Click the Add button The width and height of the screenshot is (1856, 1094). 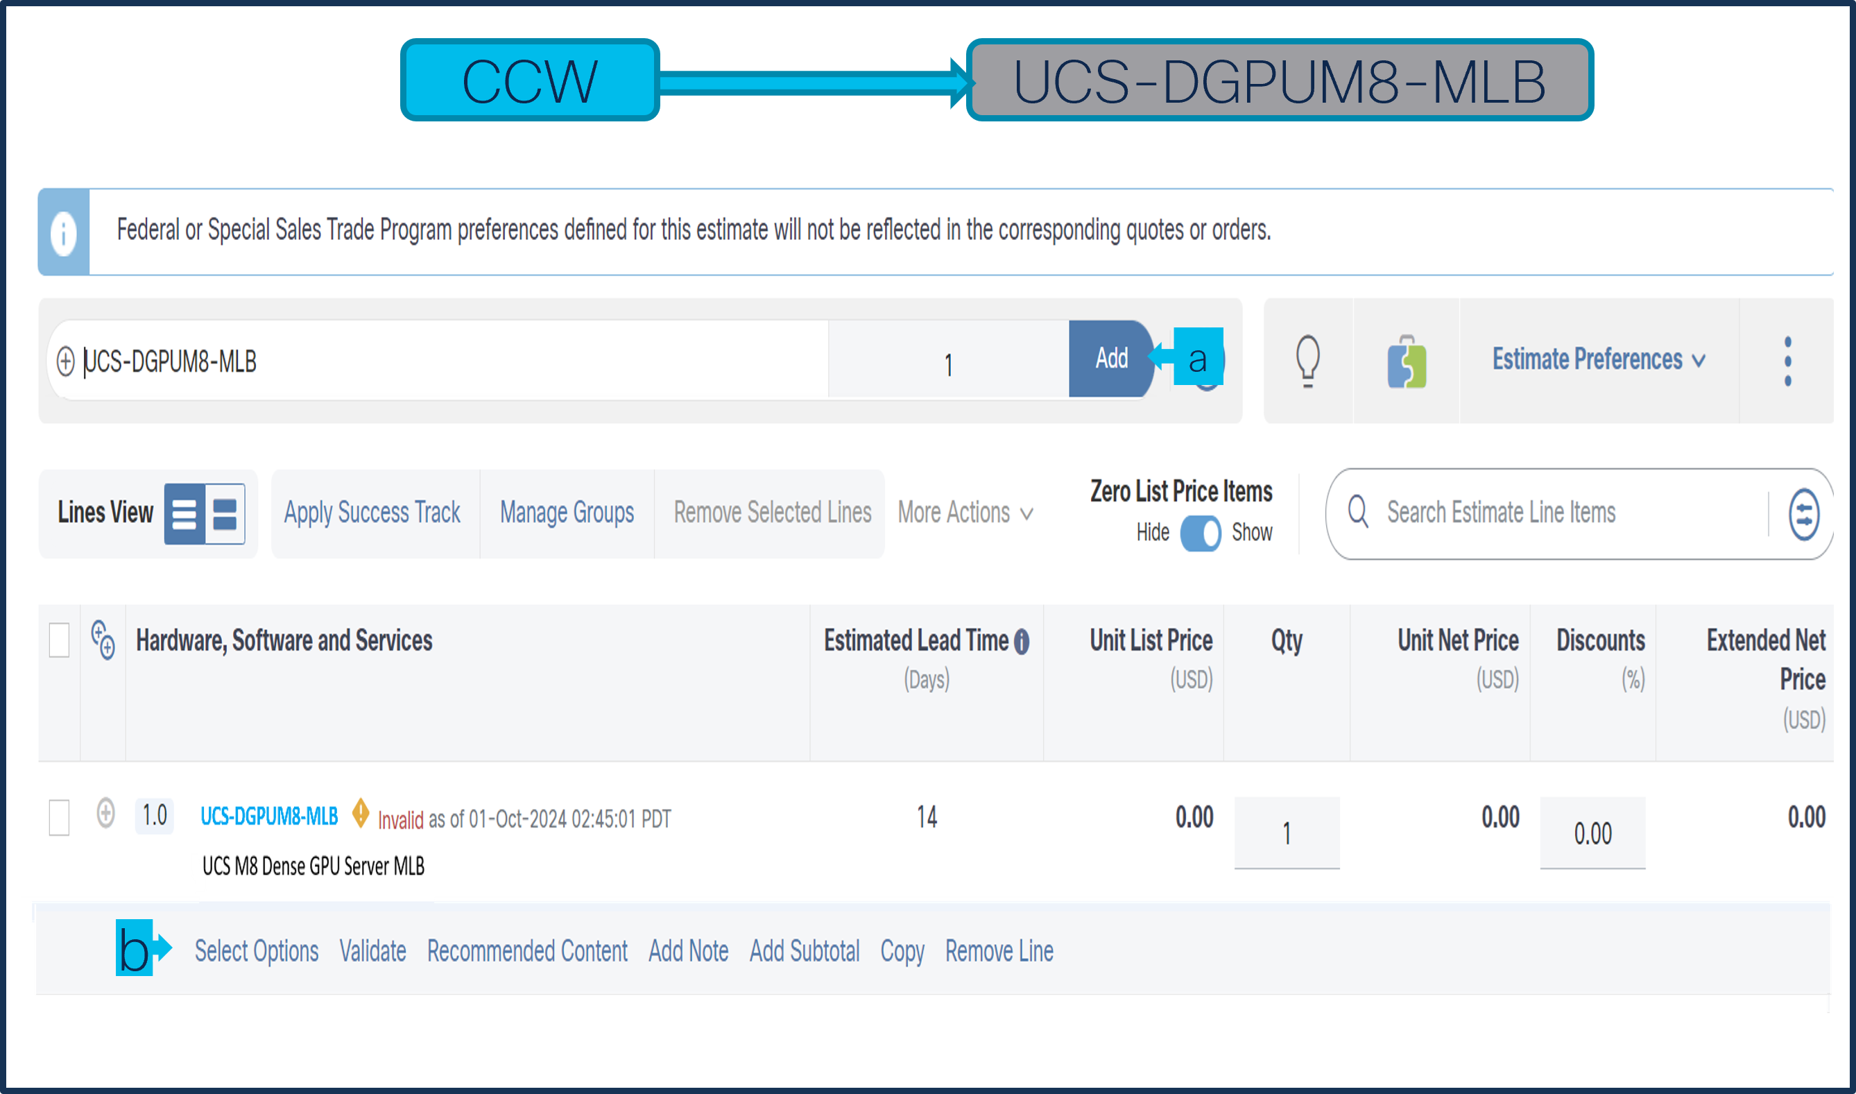[1110, 358]
